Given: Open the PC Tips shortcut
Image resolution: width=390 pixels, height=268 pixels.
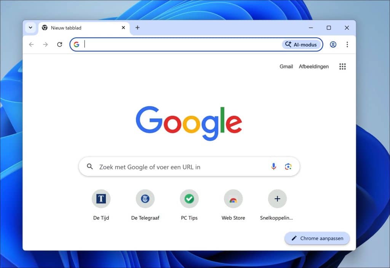Looking at the screenshot, I should pyautogui.click(x=189, y=199).
